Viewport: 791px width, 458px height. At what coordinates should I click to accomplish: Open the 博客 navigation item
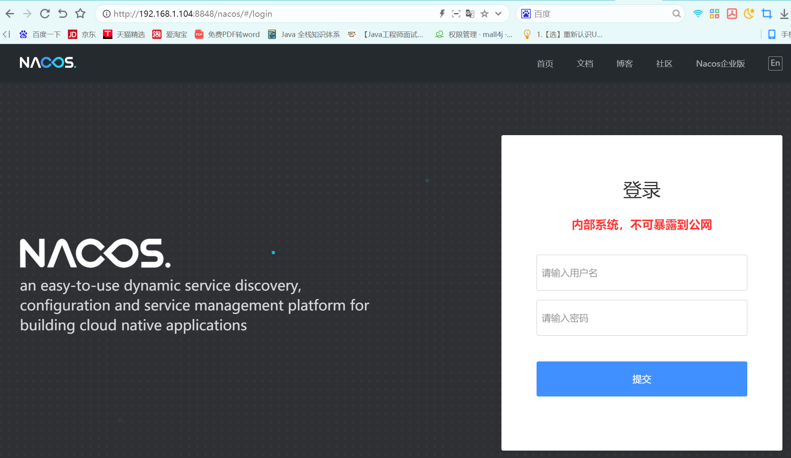click(624, 63)
